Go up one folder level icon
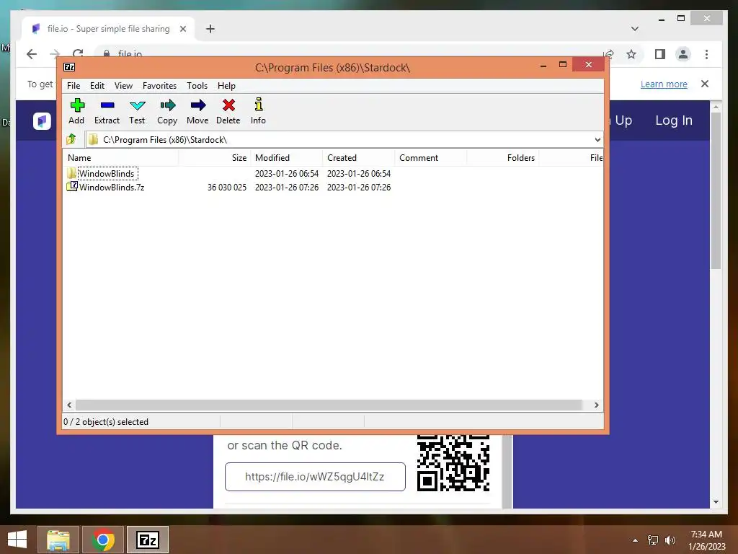The width and height of the screenshot is (738, 554). (x=71, y=139)
